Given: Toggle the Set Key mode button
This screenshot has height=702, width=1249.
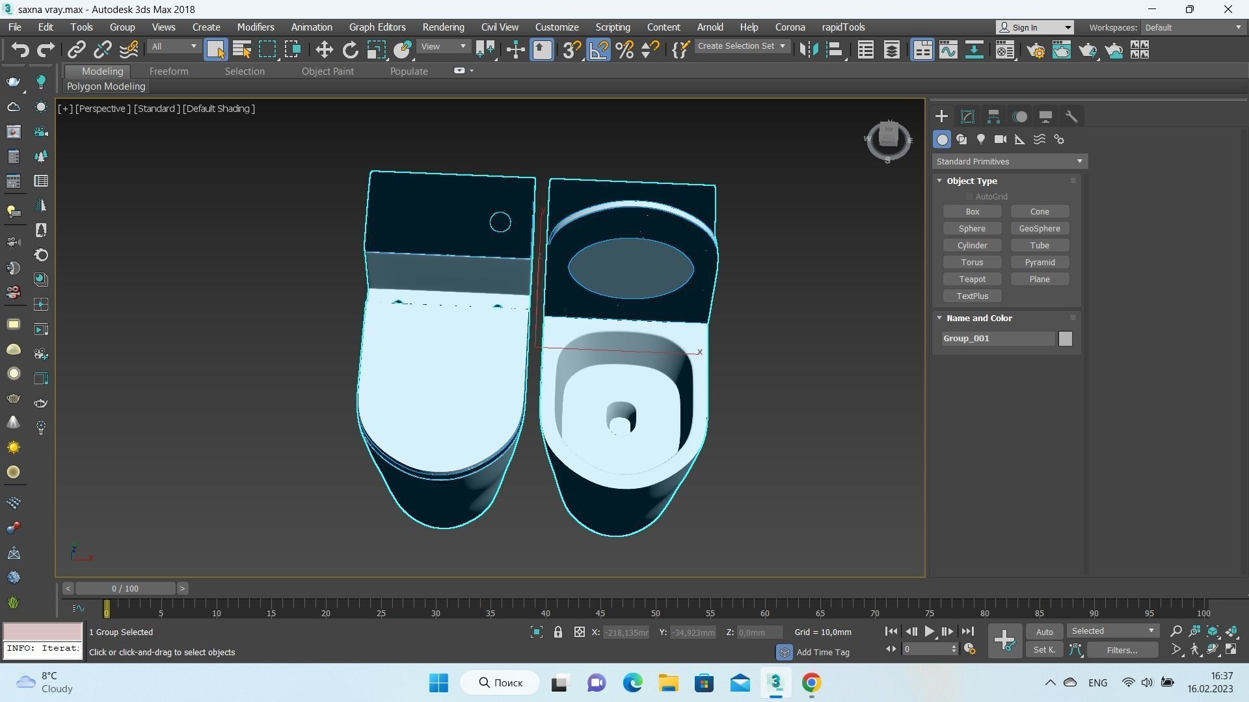Looking at the screenshot, I should tap(1044, 650).
